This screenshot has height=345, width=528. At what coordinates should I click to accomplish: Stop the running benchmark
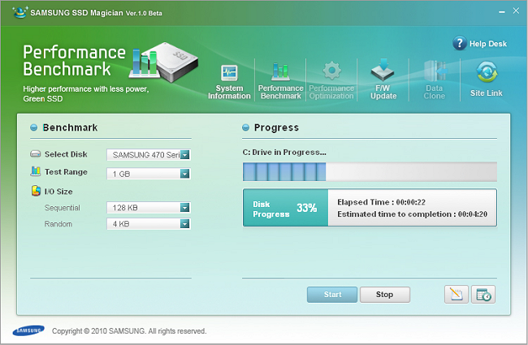pyautogui.click(x=385, y=295)
